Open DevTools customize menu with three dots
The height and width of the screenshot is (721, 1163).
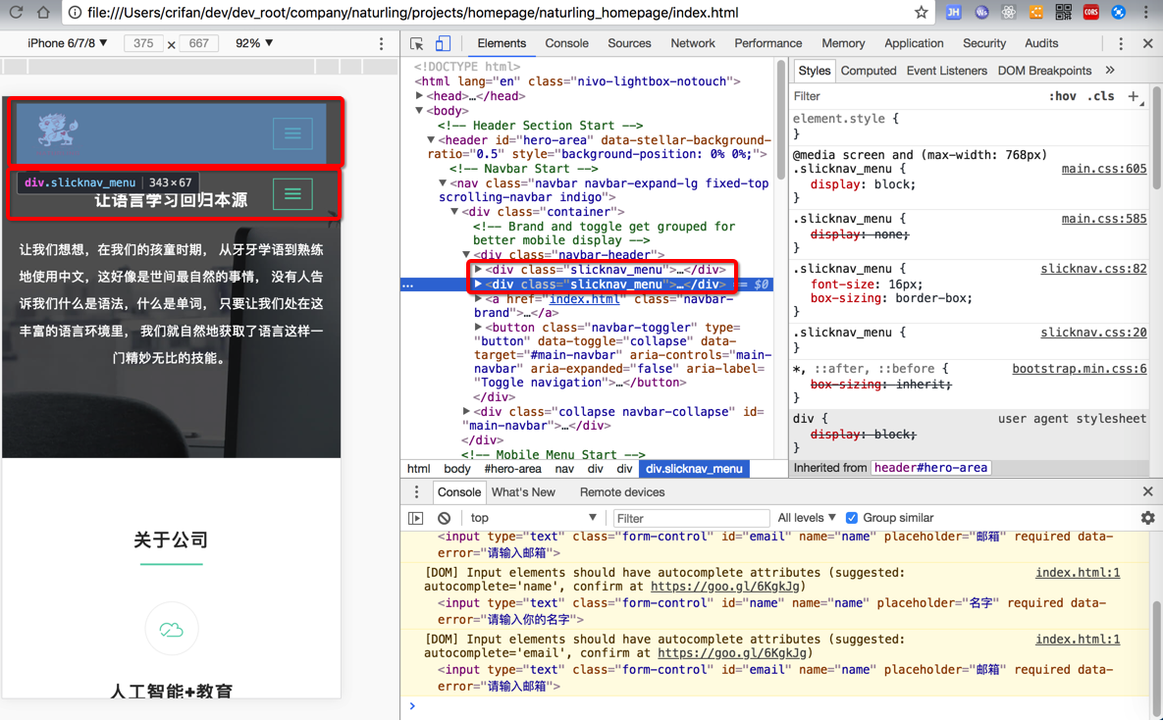pyautogui.click(x=1121, y=44)
